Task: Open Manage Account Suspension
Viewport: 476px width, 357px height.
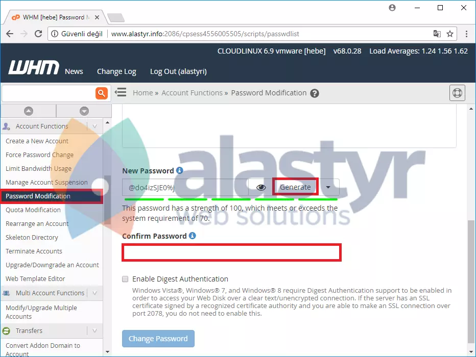Action: pos(46,183)
